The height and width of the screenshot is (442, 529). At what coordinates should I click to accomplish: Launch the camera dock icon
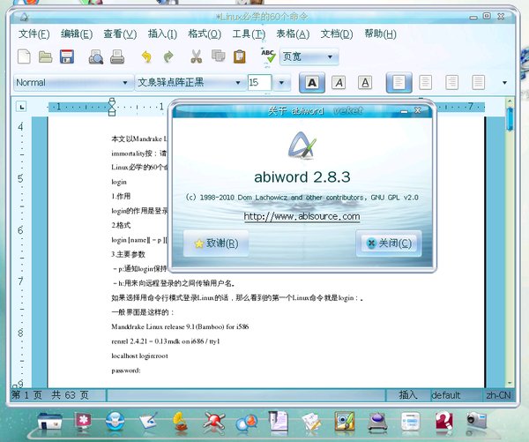[477, 421]
